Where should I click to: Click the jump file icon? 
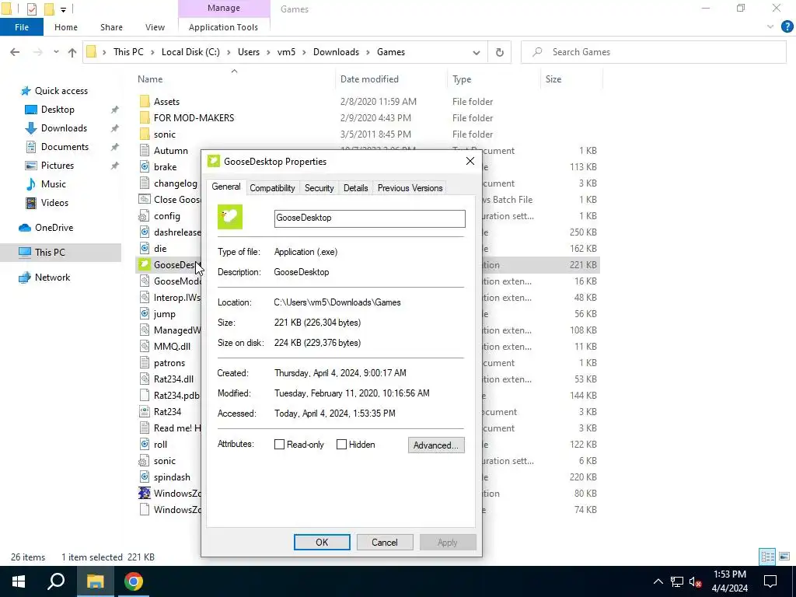pyautogui.click(x=145, y=314)
